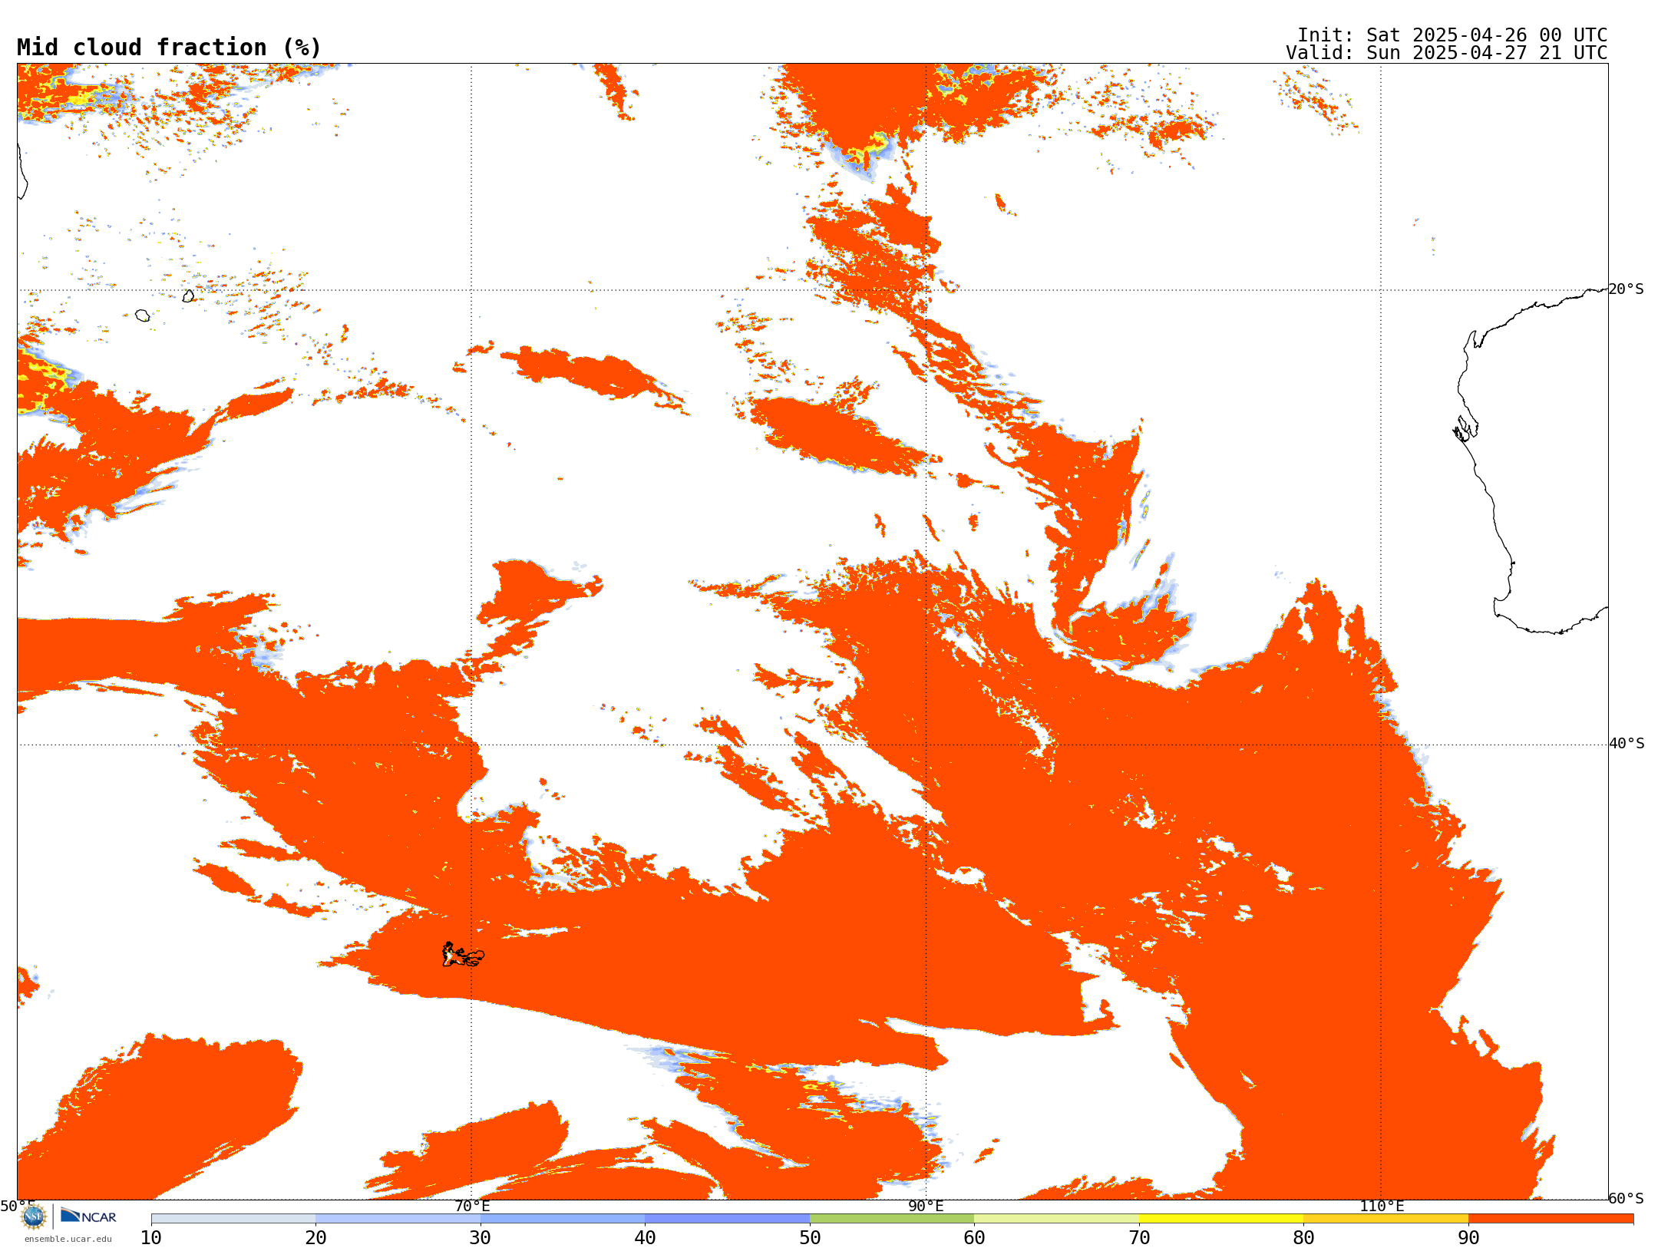Click the colorbar tick label 40
Image resolution: width=1658 pixels, height=1248 pixels.
click(x=645, y=1237)
